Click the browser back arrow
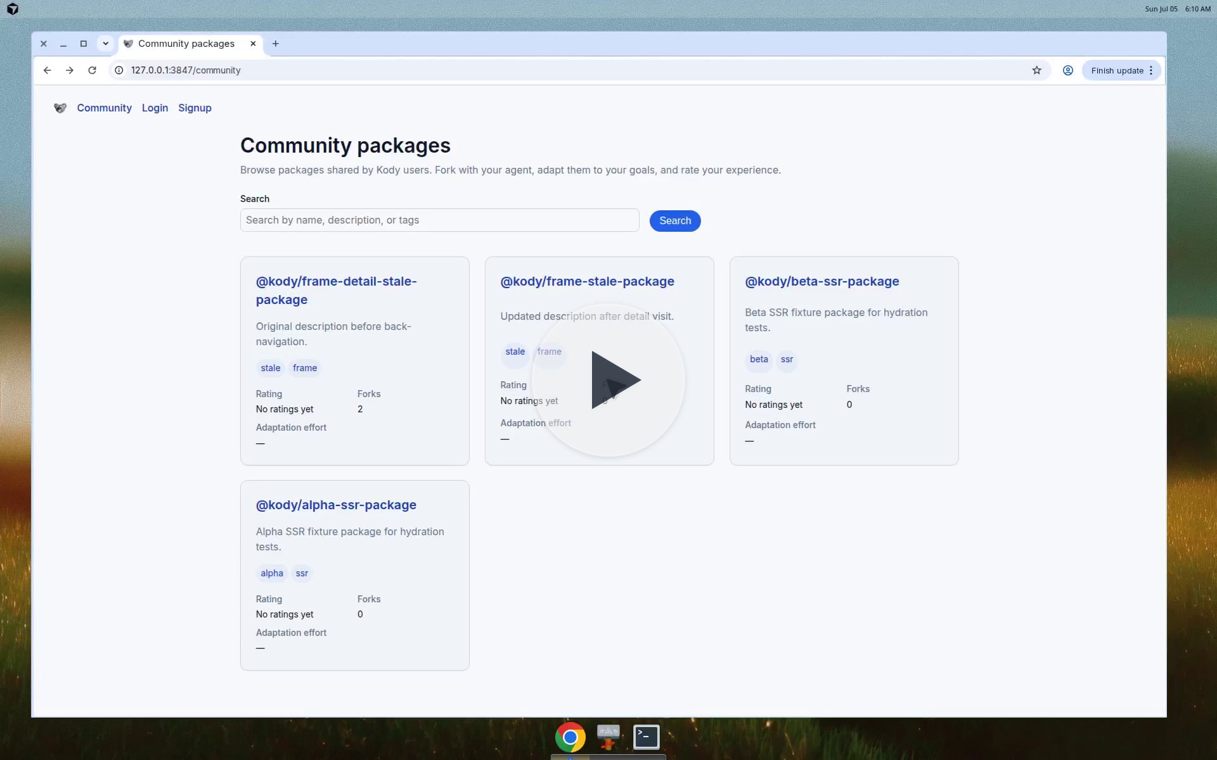The width and height of the screenshot is (1217, 760). [48, 70]
